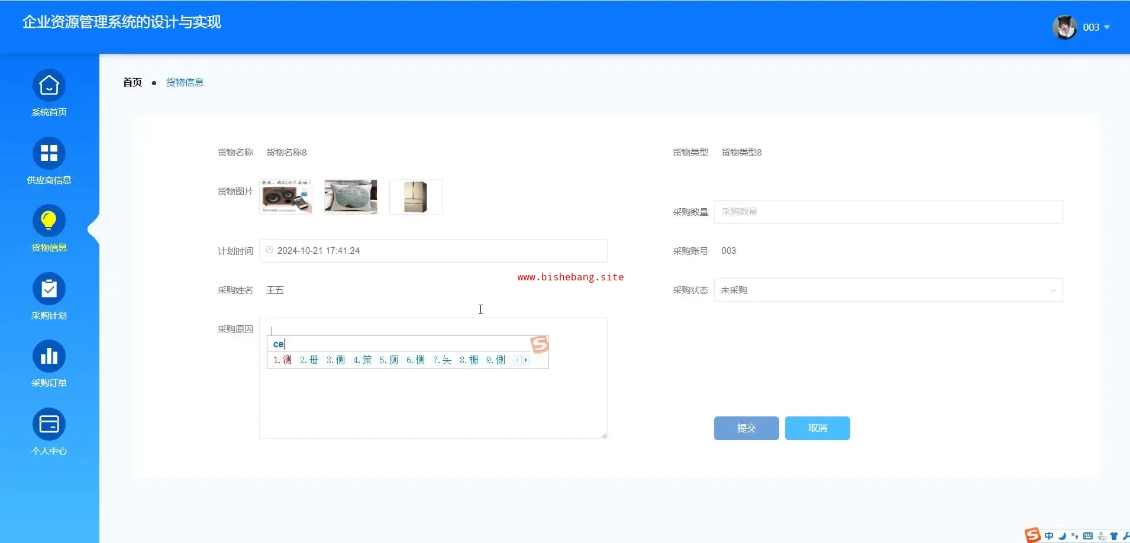
Task: Open the refrigerator product thumbnail image
Action: click(416, 197)
